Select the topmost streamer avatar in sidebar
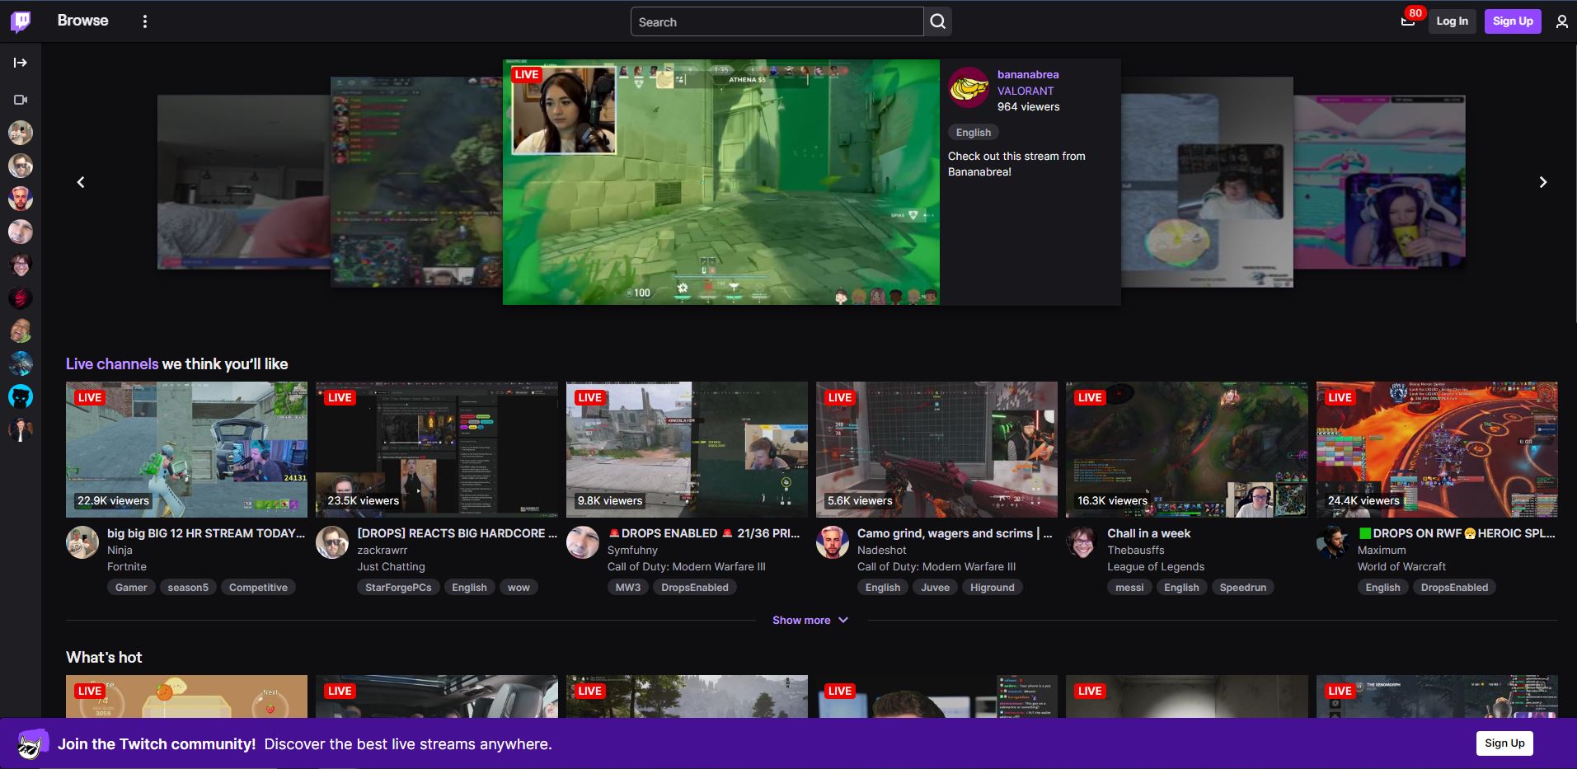The image size is (1577, 769). [20, 132]
